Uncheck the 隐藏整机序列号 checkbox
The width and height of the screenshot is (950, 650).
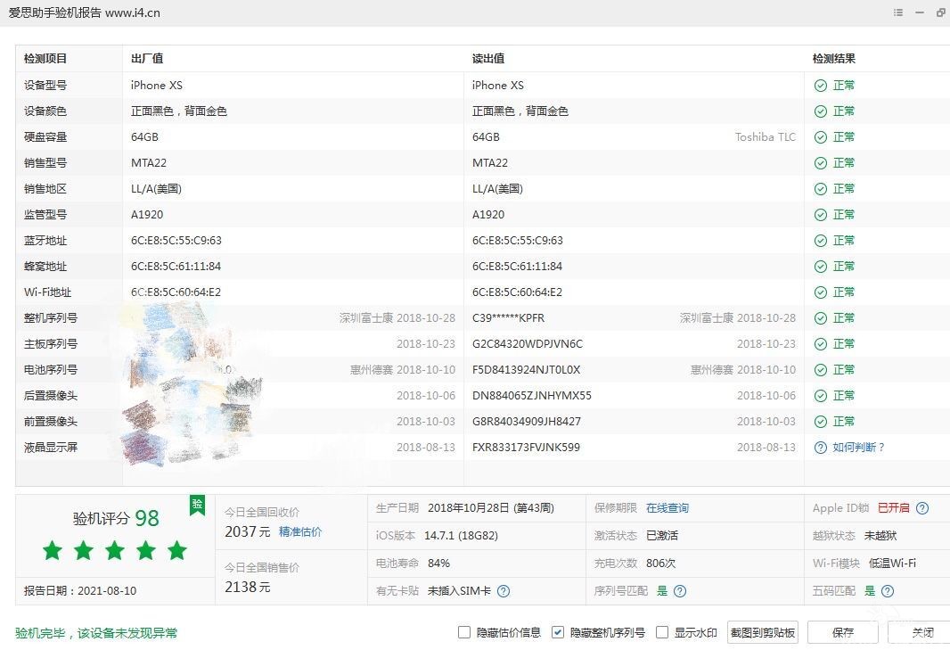558,632
